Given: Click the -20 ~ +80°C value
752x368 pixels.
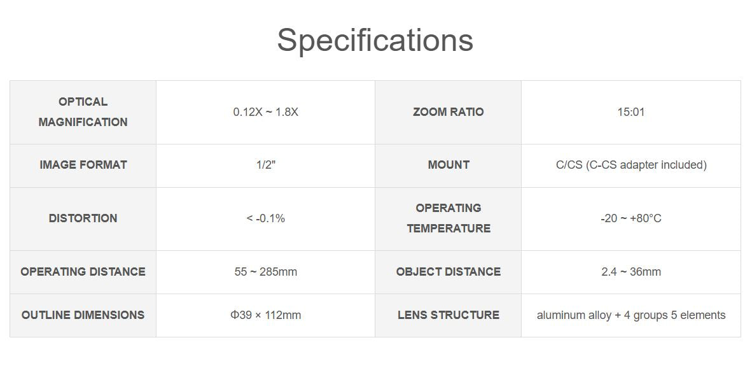Looking at the screenshot, I should 630,218.
